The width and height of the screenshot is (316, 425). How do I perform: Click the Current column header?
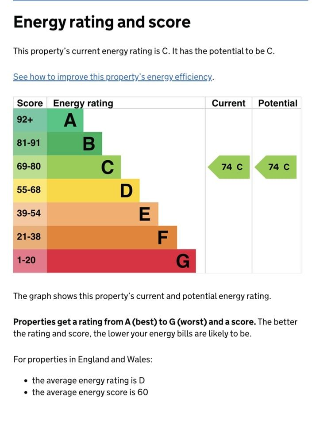click(228, 103)
